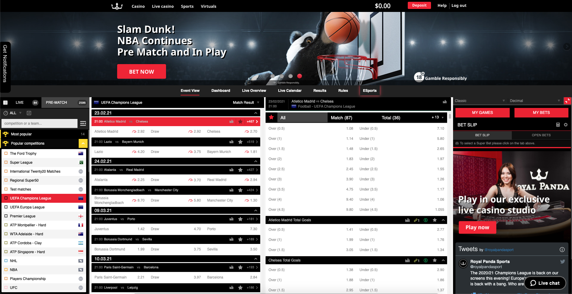Check Premier League competition
Screen dimensions: 572x294
click(6, 216)
